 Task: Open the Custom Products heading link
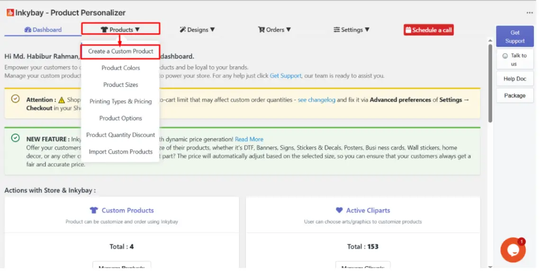click(127, 210)
